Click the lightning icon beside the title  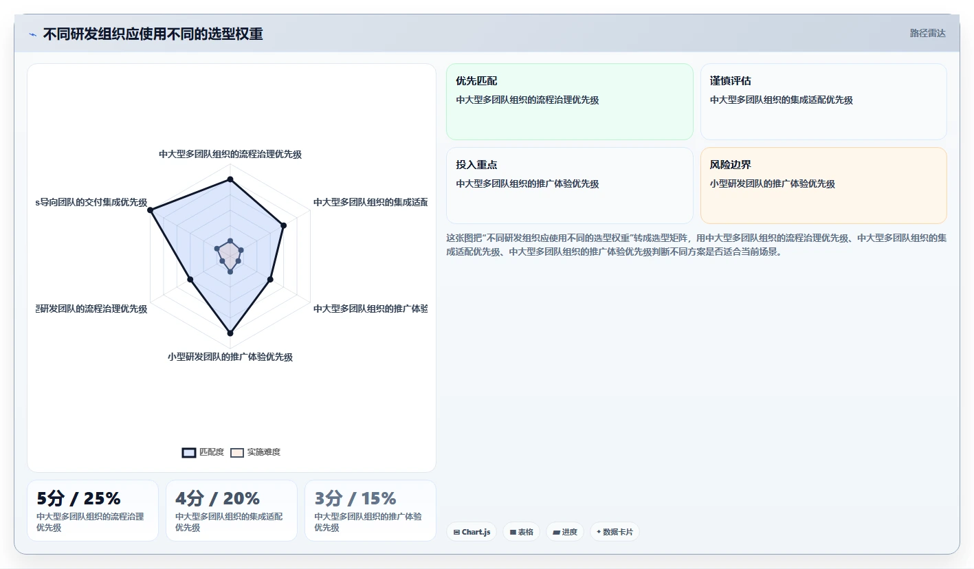[x=32, y=34]
